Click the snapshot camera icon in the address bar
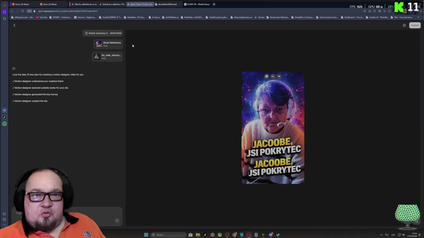 (x=370, y=11)
